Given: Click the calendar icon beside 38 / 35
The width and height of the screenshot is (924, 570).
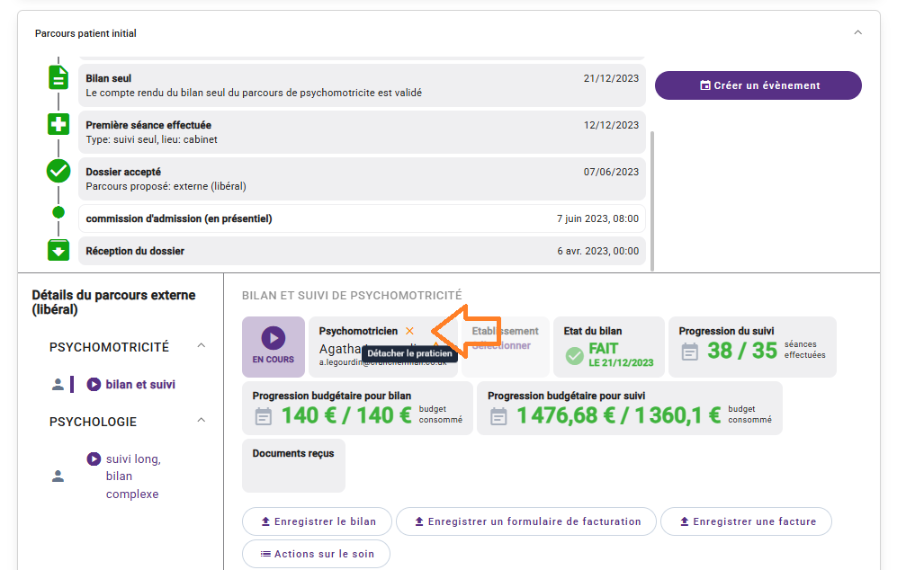Looking at the screenshot, I should [x=690, y=351].
